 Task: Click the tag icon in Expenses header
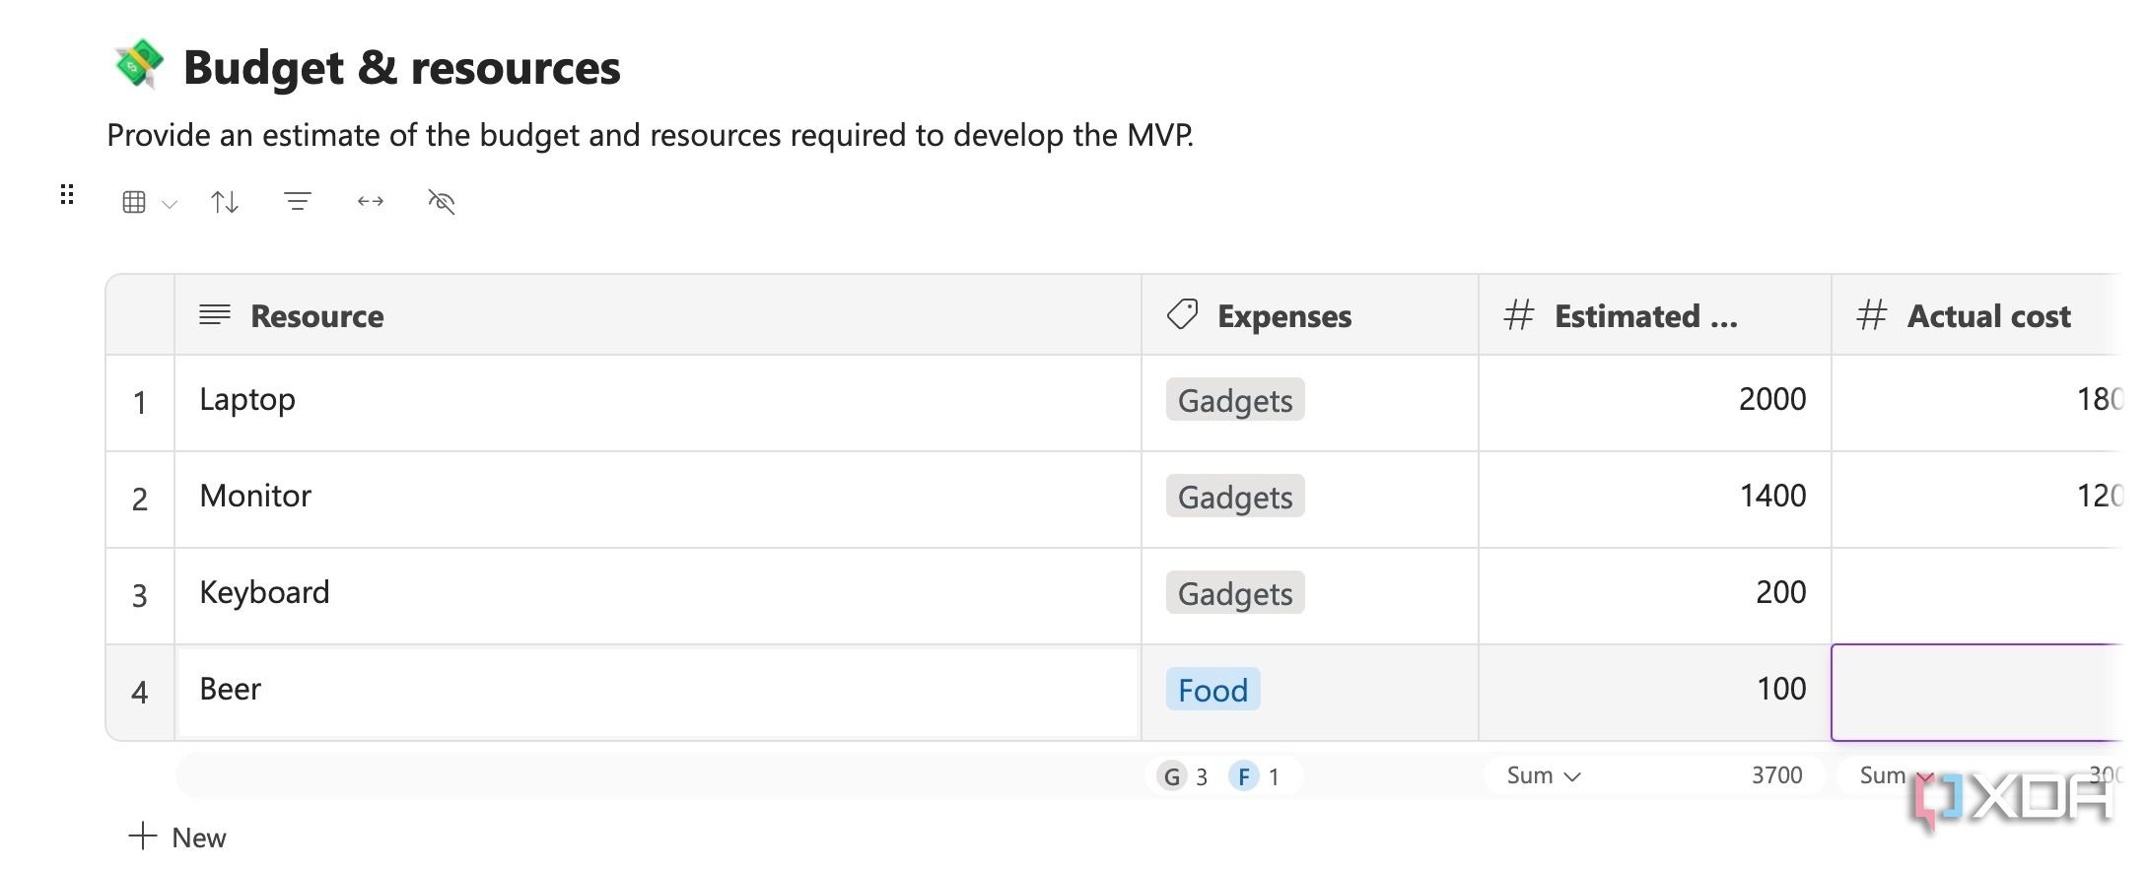[1182, 315]
